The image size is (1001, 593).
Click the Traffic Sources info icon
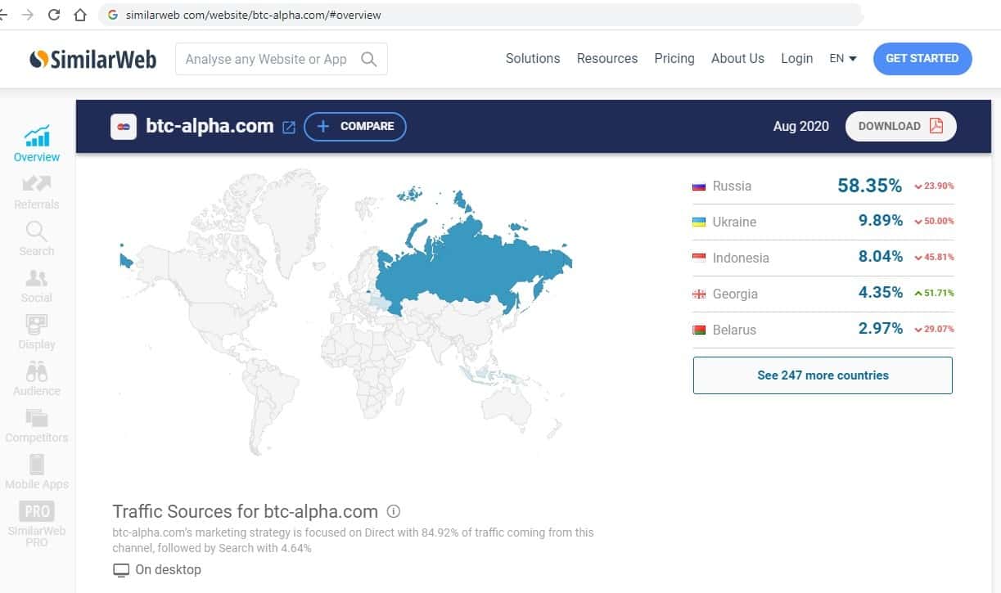(x=394, y=512)
